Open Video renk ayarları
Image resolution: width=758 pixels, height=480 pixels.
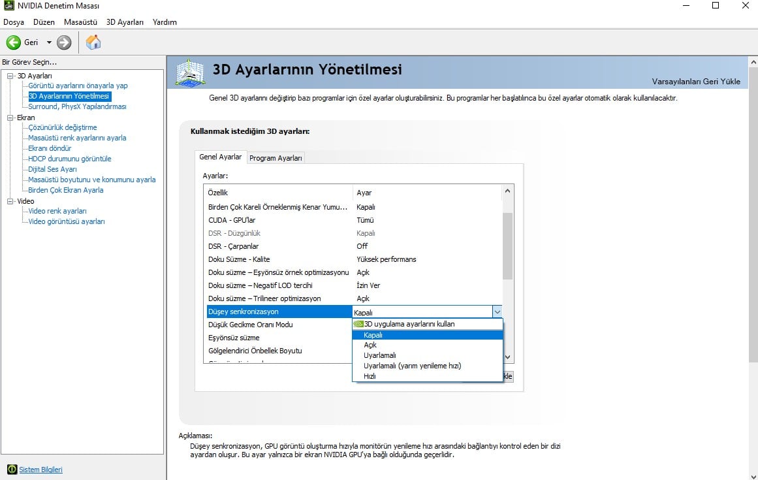(57, 211)
